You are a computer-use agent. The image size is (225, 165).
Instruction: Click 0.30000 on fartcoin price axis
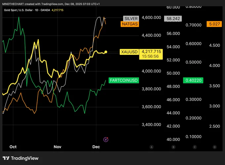(194, 99)
